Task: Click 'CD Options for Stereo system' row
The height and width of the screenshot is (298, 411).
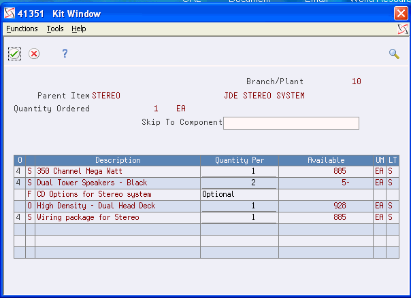Action: coord(207,195)
